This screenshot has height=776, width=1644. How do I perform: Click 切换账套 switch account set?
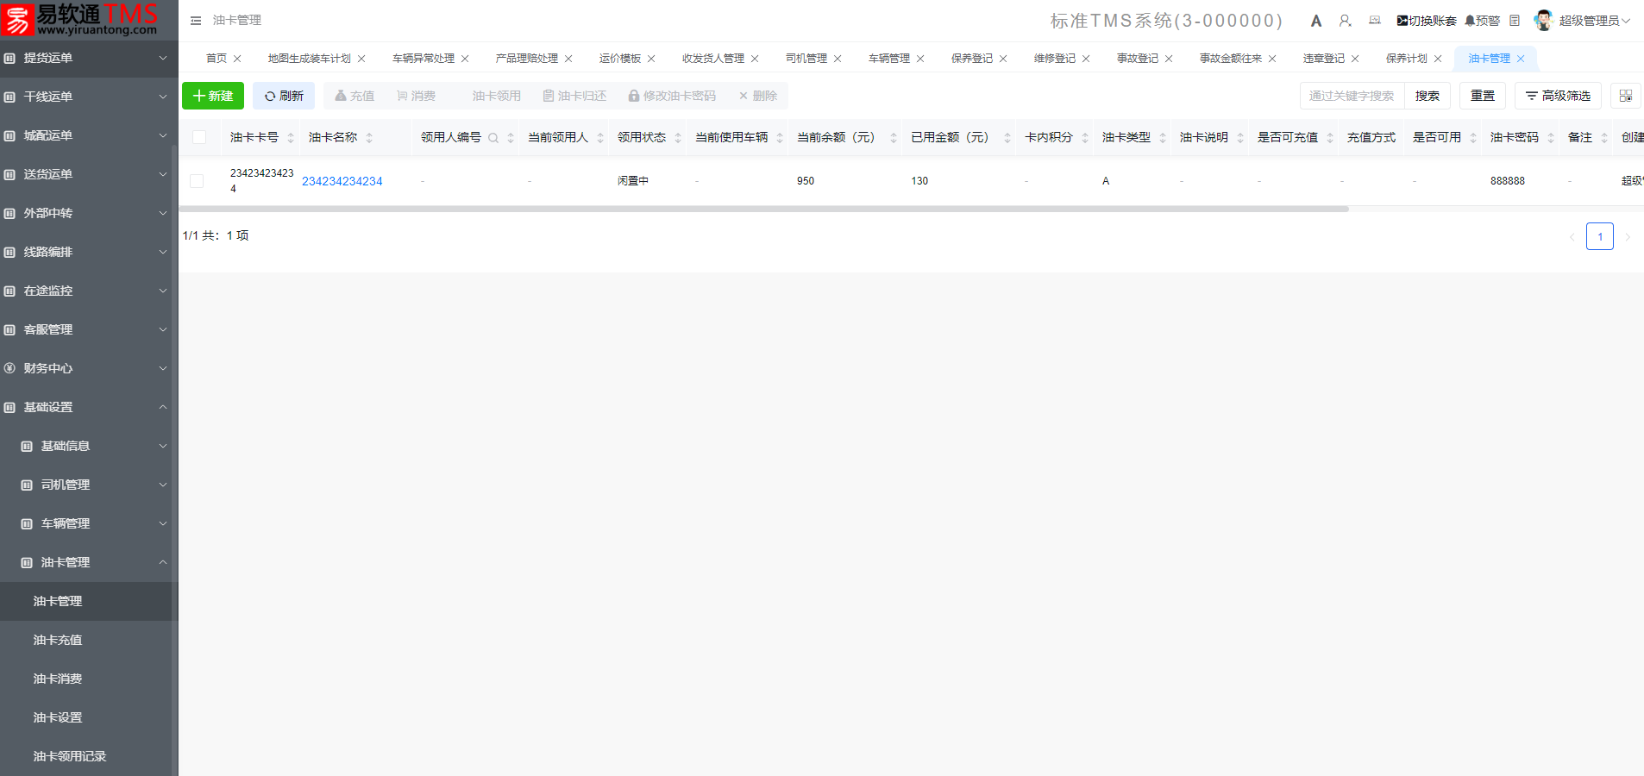(1427, 21)
